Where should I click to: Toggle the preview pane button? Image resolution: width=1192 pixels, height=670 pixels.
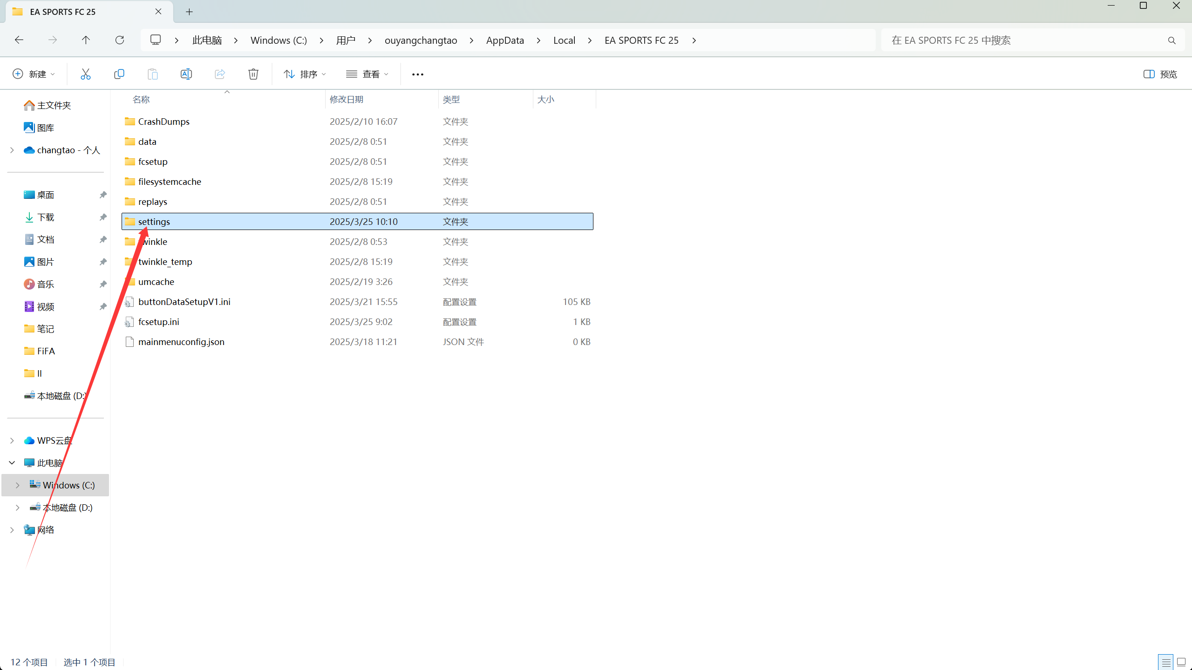[x=1160, y=74]
